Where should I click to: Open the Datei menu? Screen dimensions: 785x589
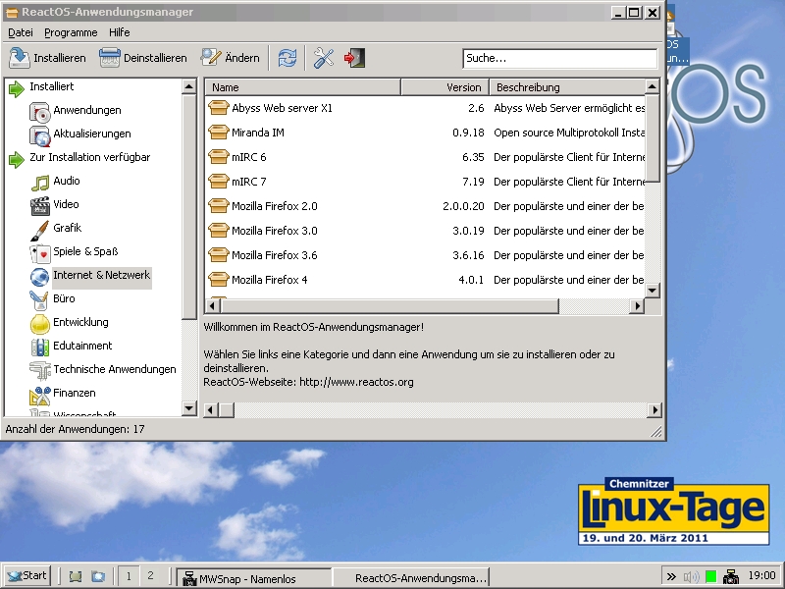click(19, 32)
